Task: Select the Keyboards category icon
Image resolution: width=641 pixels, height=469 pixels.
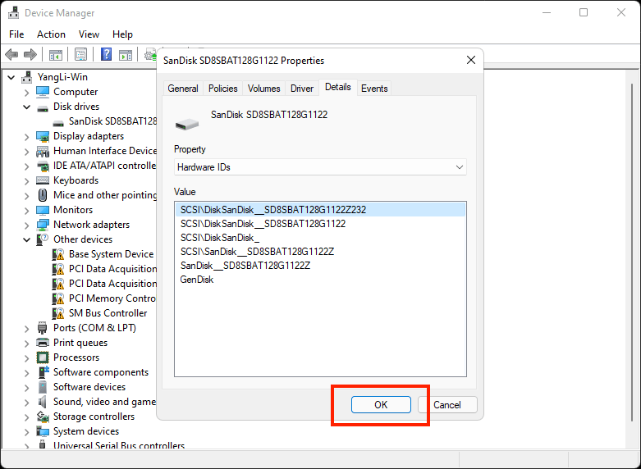Action: click(x=43, y=180)
